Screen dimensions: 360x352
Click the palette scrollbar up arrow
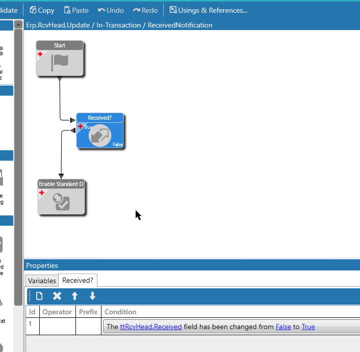click(x=18, y=24)
